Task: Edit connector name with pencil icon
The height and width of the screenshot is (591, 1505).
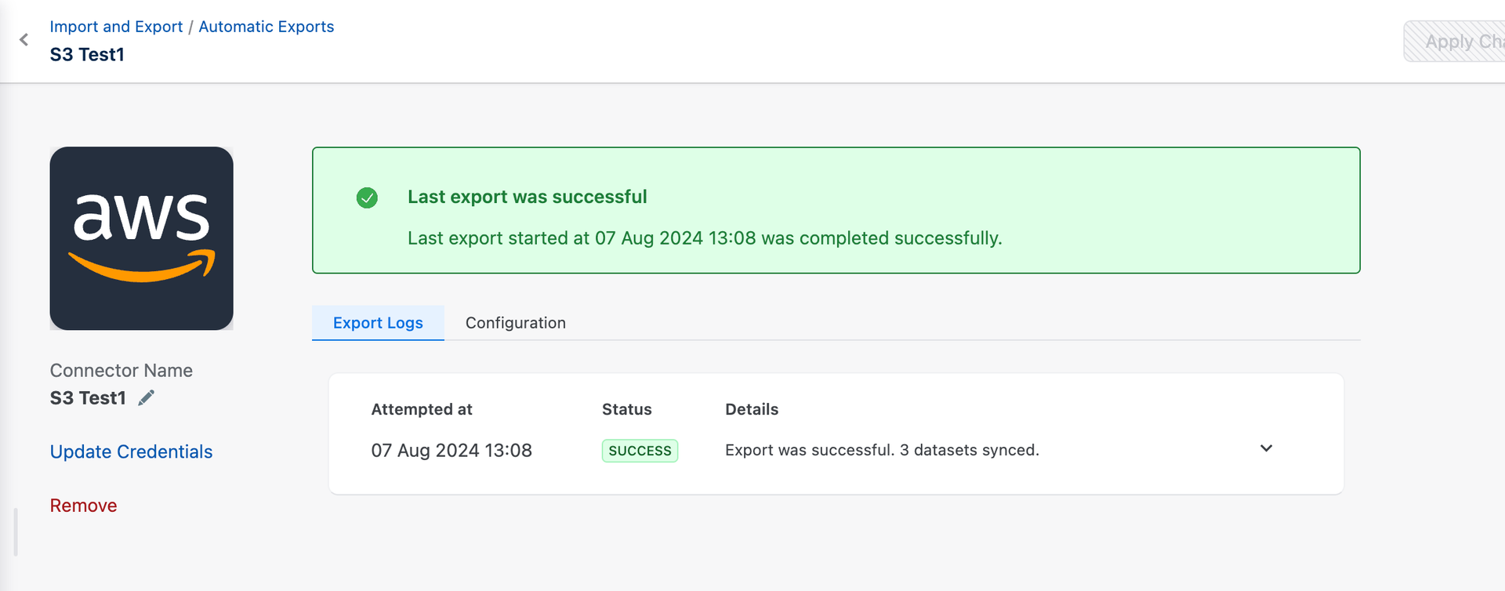Action: 147,398
